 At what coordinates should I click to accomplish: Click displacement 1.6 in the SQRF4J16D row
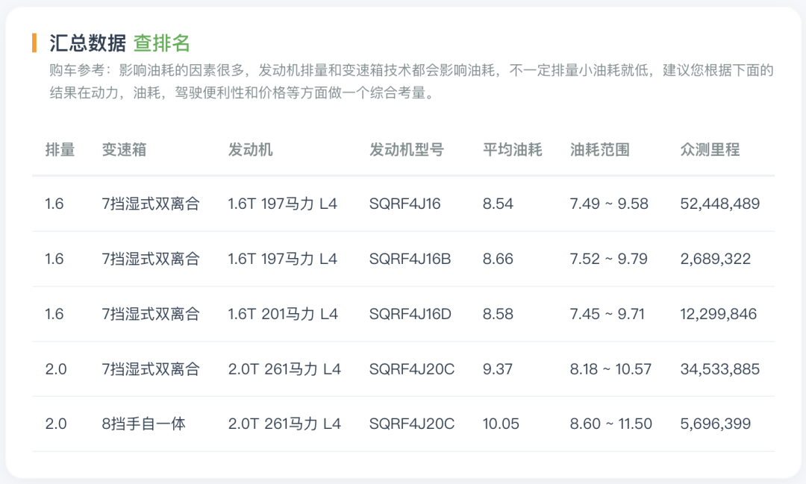coord(54,314)
